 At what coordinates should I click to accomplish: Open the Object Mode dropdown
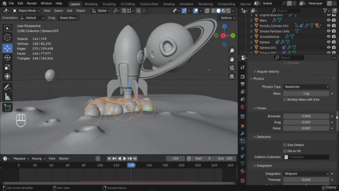point(26,11)
